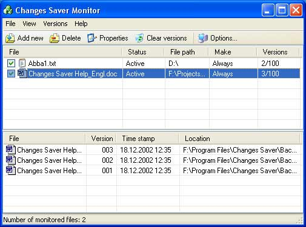
Task: Open the File menu
Action: click(x=10, y=24)
